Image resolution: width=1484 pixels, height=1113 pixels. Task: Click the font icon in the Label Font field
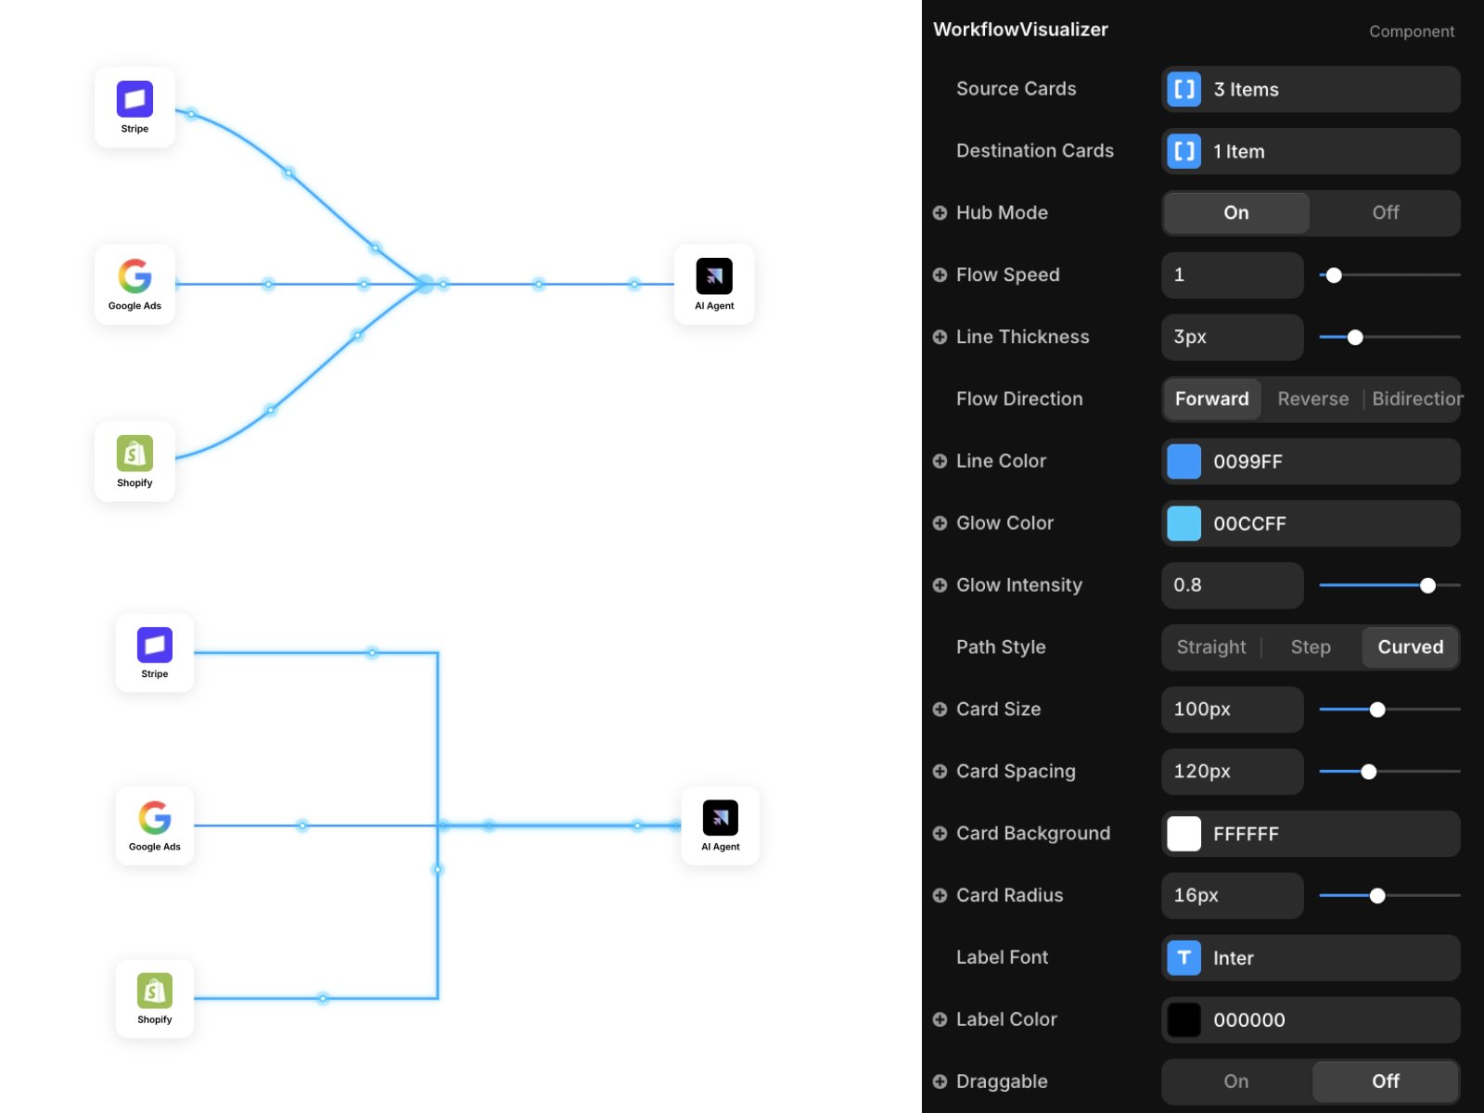(x=1184, y=958)
